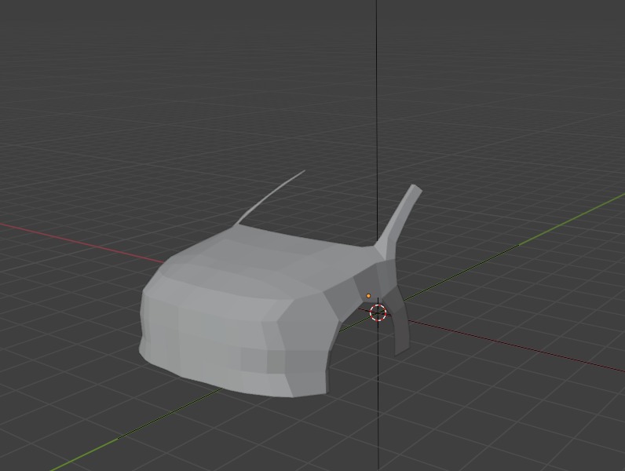The height and width of the screenshot is (471, 625).
Task: Click the red-white 3D cursor ring
Action: pos(378,312)
